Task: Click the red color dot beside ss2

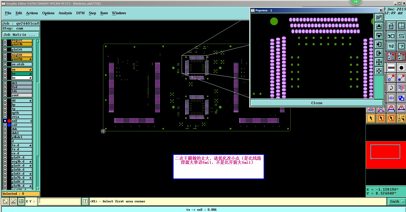Action: coord(9,121)
